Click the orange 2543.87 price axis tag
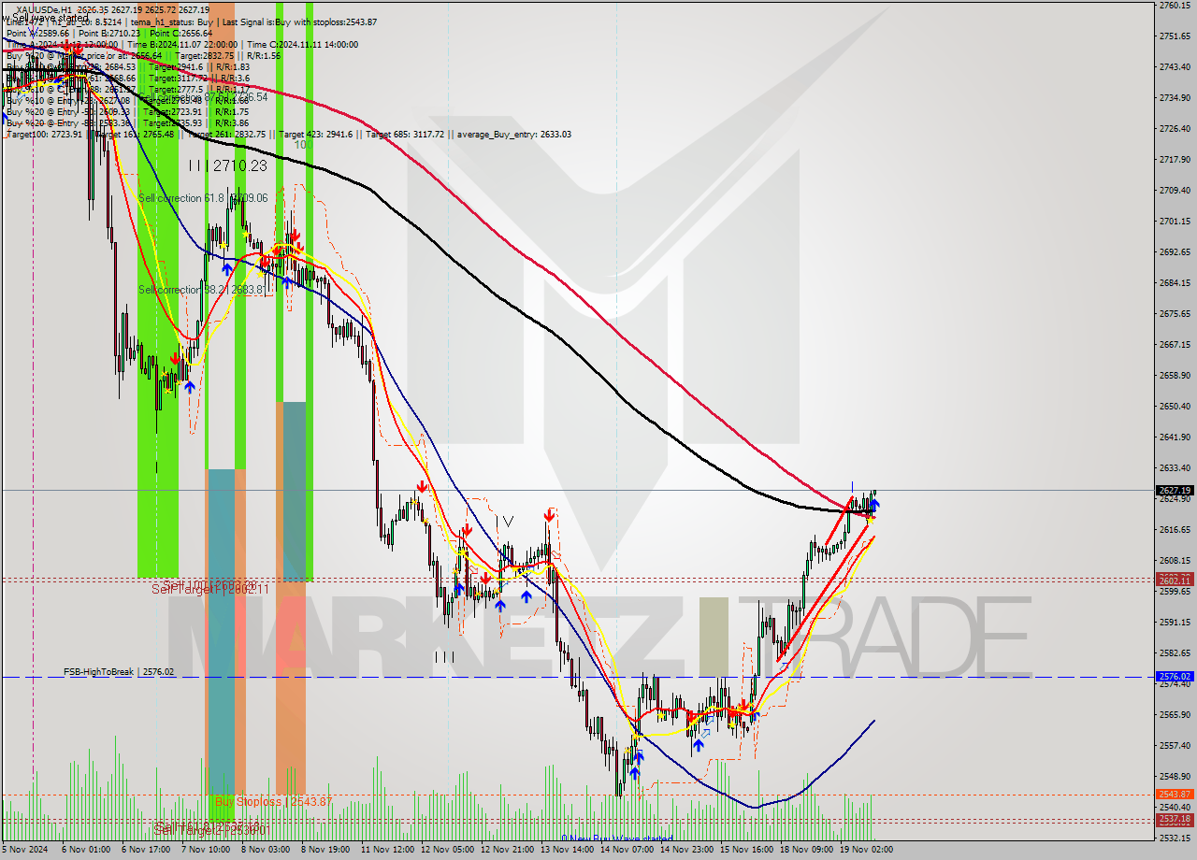The width and height of the screenshot is (1197, 860). pos(1175,795)
